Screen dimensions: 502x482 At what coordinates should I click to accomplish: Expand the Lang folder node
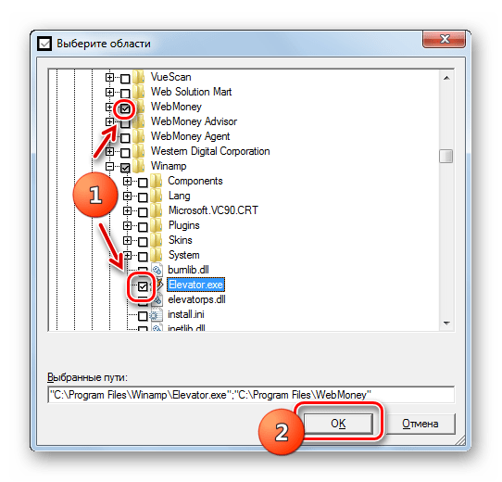pos(128,196)
